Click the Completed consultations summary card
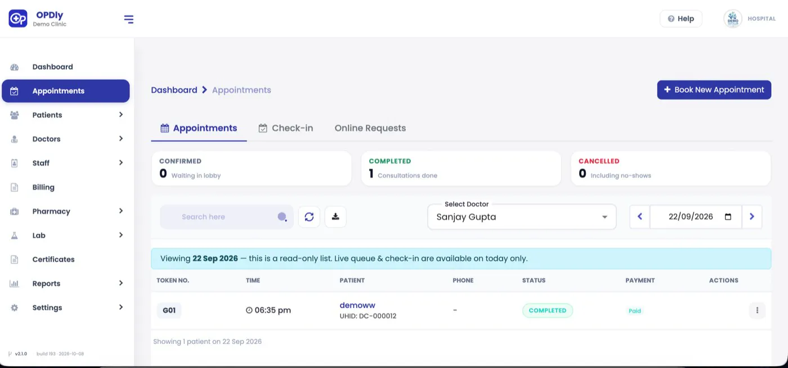 461,169
